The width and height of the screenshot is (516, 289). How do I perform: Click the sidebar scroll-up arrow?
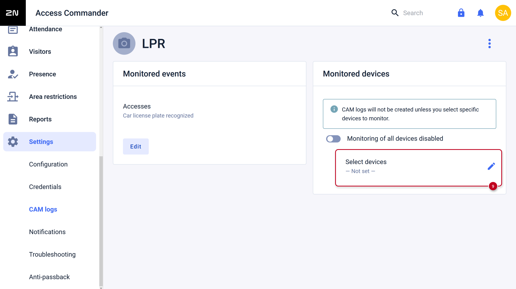101,27
